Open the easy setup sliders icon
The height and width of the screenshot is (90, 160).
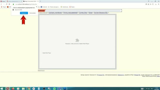[158, 4]
